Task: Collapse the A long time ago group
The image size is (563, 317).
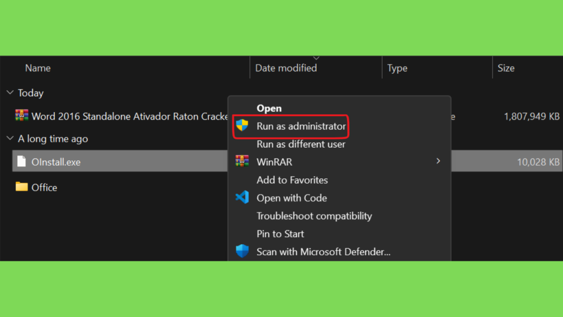Action: 10,138
